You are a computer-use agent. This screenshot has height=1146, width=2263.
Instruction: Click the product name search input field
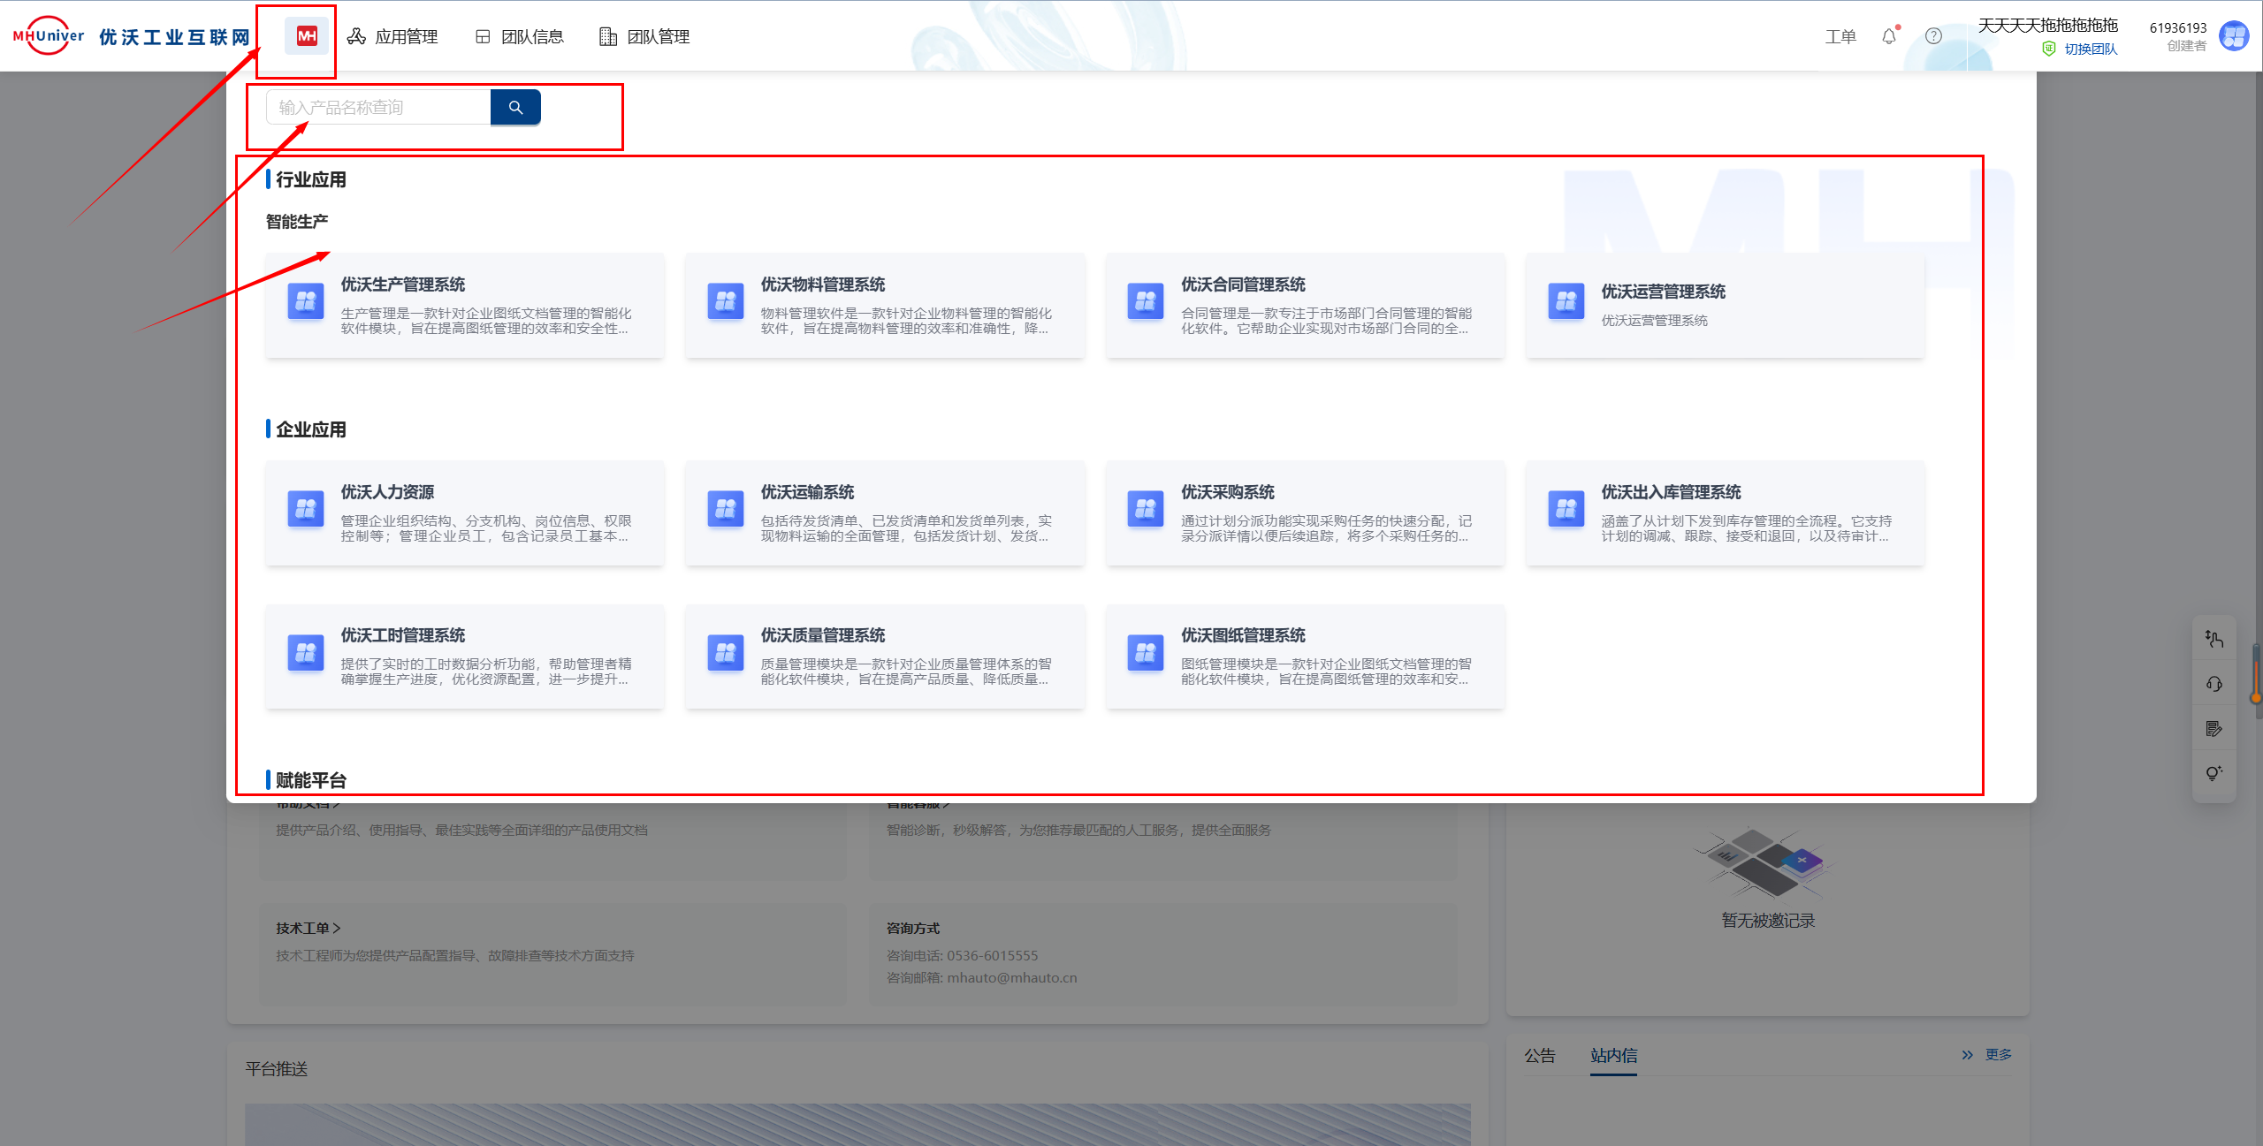(x=378, y=108)
